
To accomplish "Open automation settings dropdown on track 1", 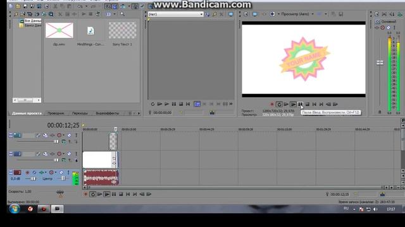I will tap(63, 135).
